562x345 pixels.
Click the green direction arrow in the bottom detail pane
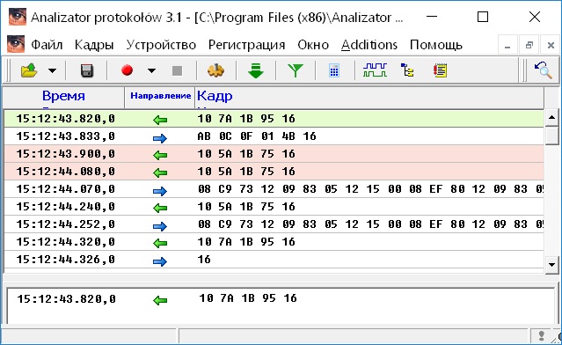click(x=160, y=300)
